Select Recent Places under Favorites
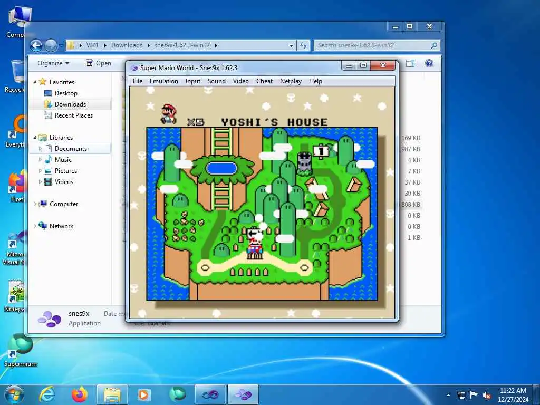This screenshot has height=405, width=540. point(74,115)
